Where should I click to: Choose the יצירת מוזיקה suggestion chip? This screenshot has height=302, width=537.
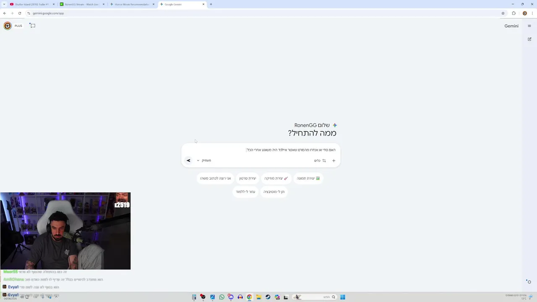276,178
